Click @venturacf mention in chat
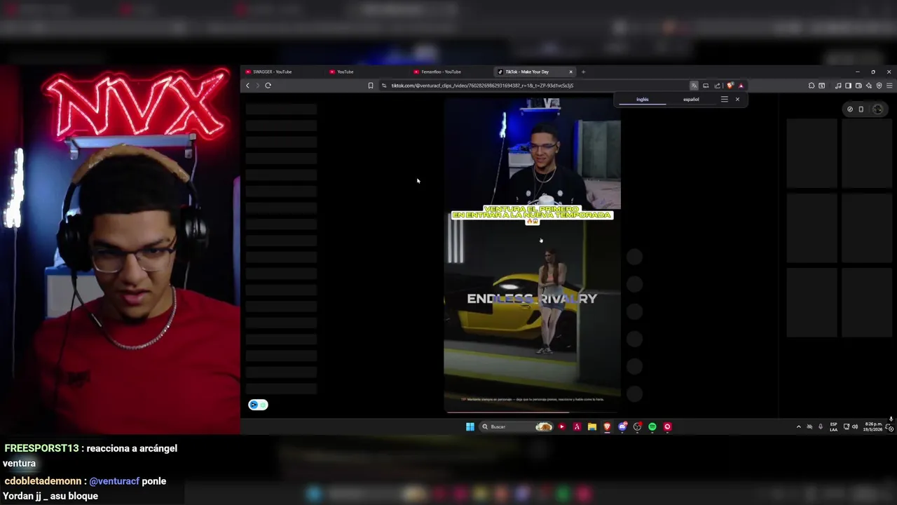The image size is (897, 505). (x=114, y=481)
